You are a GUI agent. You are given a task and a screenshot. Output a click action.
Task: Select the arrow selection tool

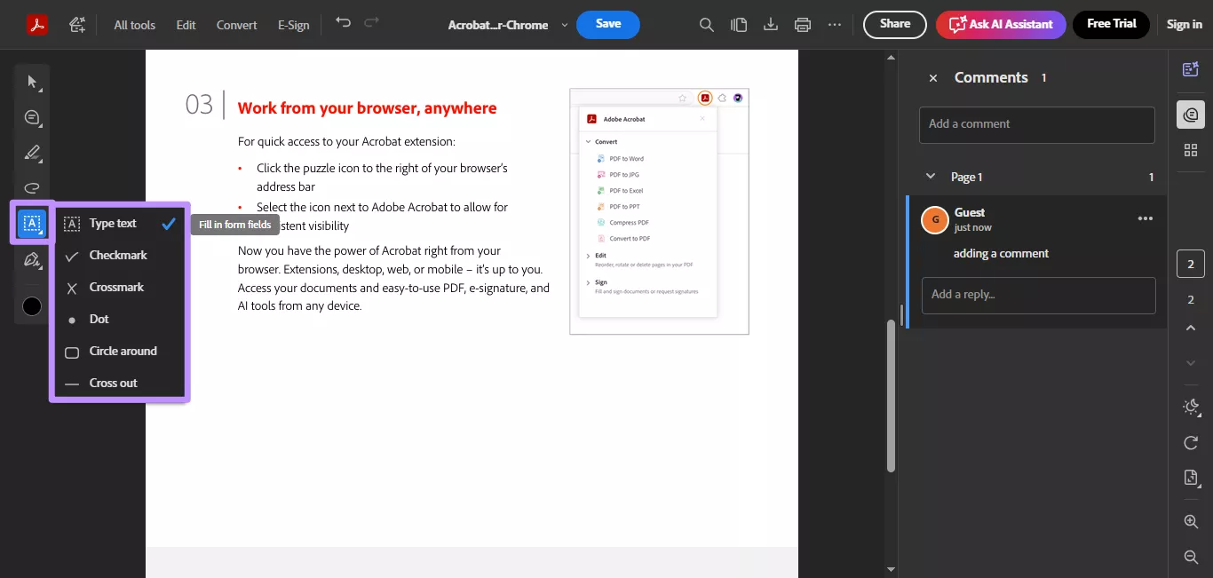32,81
